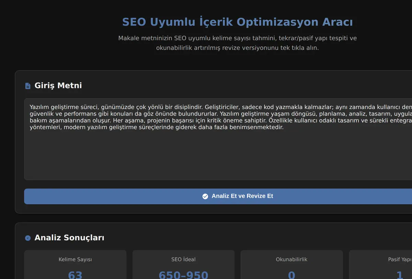Select the Kelime Sayısı card label
The image size is (412, 279).
(x=75, y=259)
